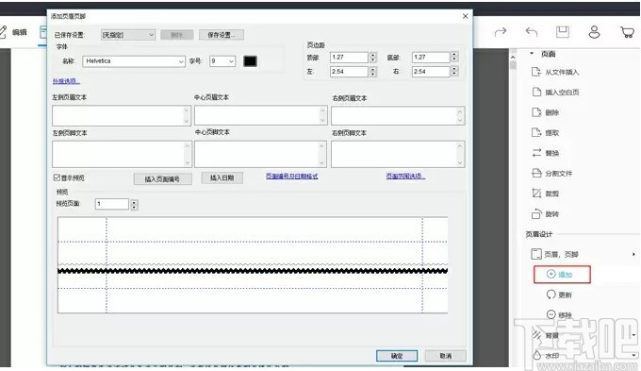Click the 添加 plus circle icon
Viewport: 641px width, 371px height.
[x=551, y=274]
